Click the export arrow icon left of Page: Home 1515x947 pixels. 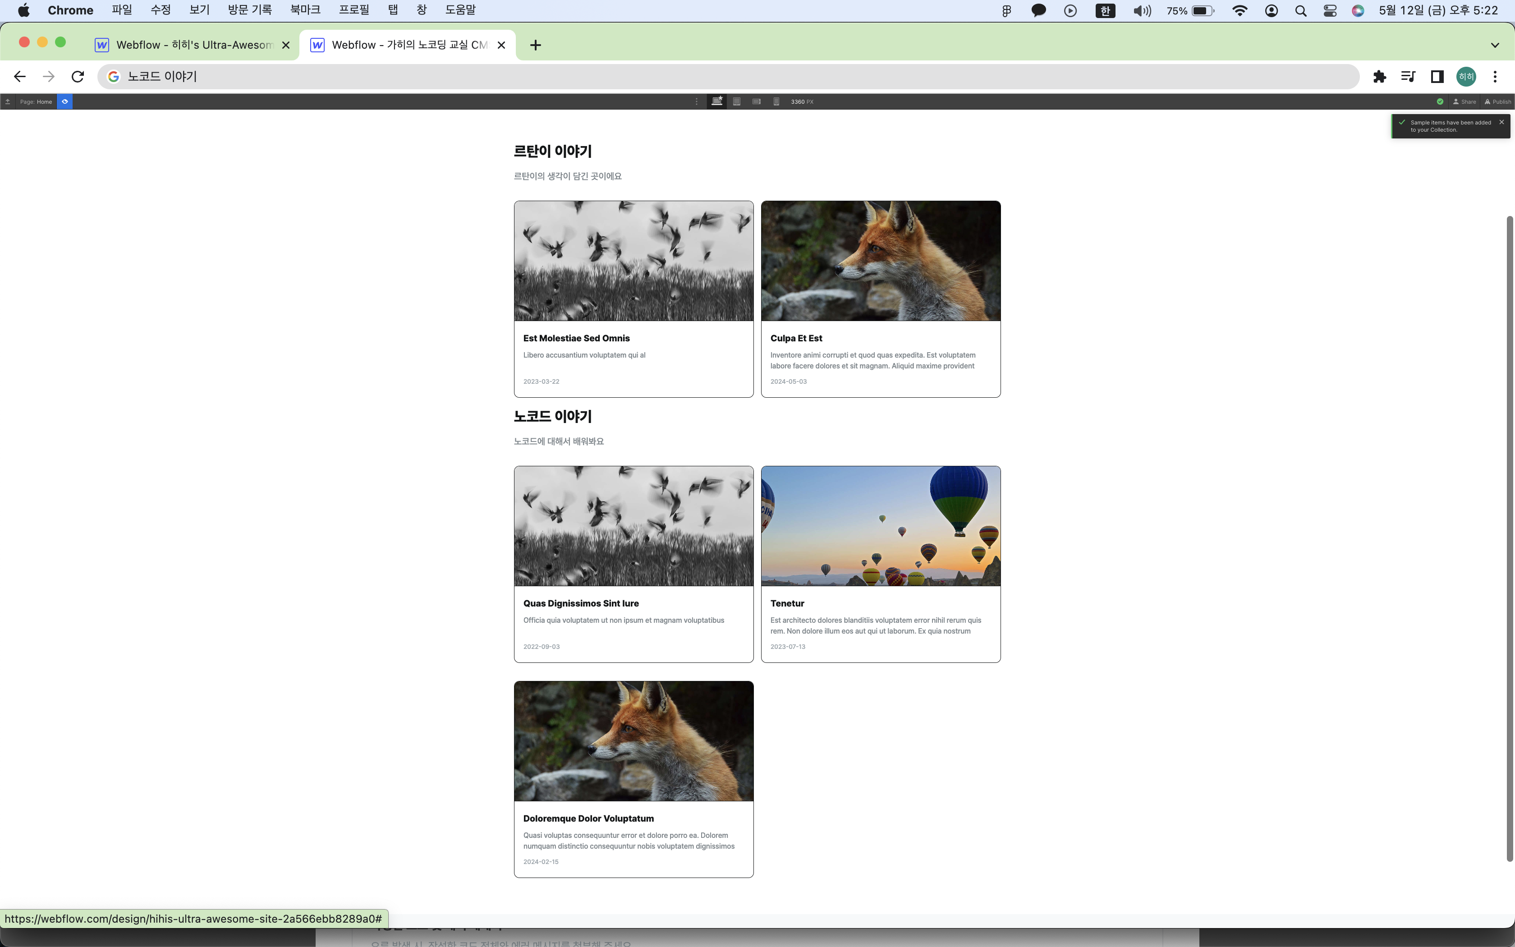point(8,101)
